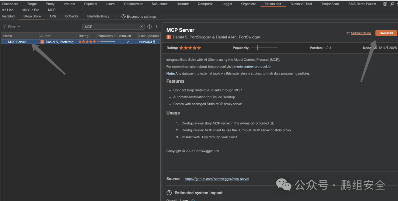This screenshot has height=201, width=398.
Task: Select the BApp Store sub-tab
Action: point(32,16)
